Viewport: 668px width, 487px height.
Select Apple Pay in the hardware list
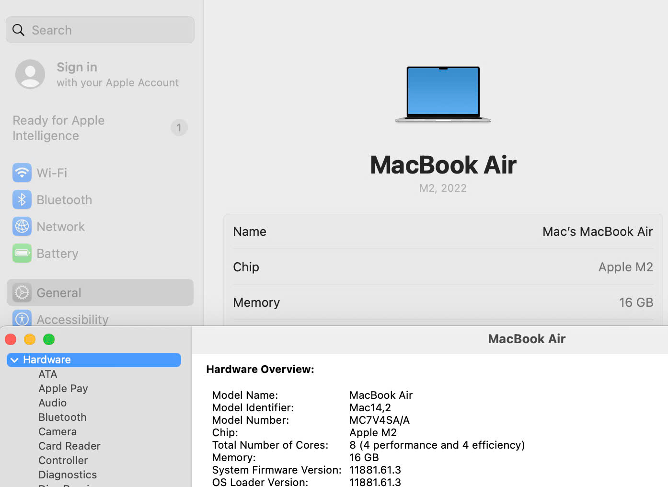(x=63, y=388)
